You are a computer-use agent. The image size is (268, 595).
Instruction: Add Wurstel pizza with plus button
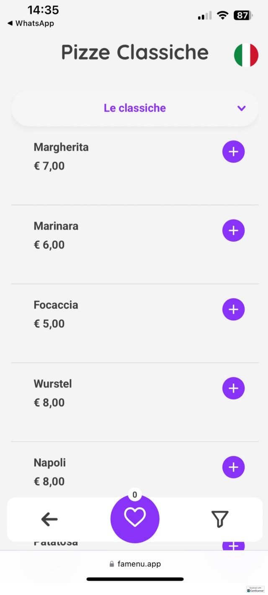[x=233, y=388]
